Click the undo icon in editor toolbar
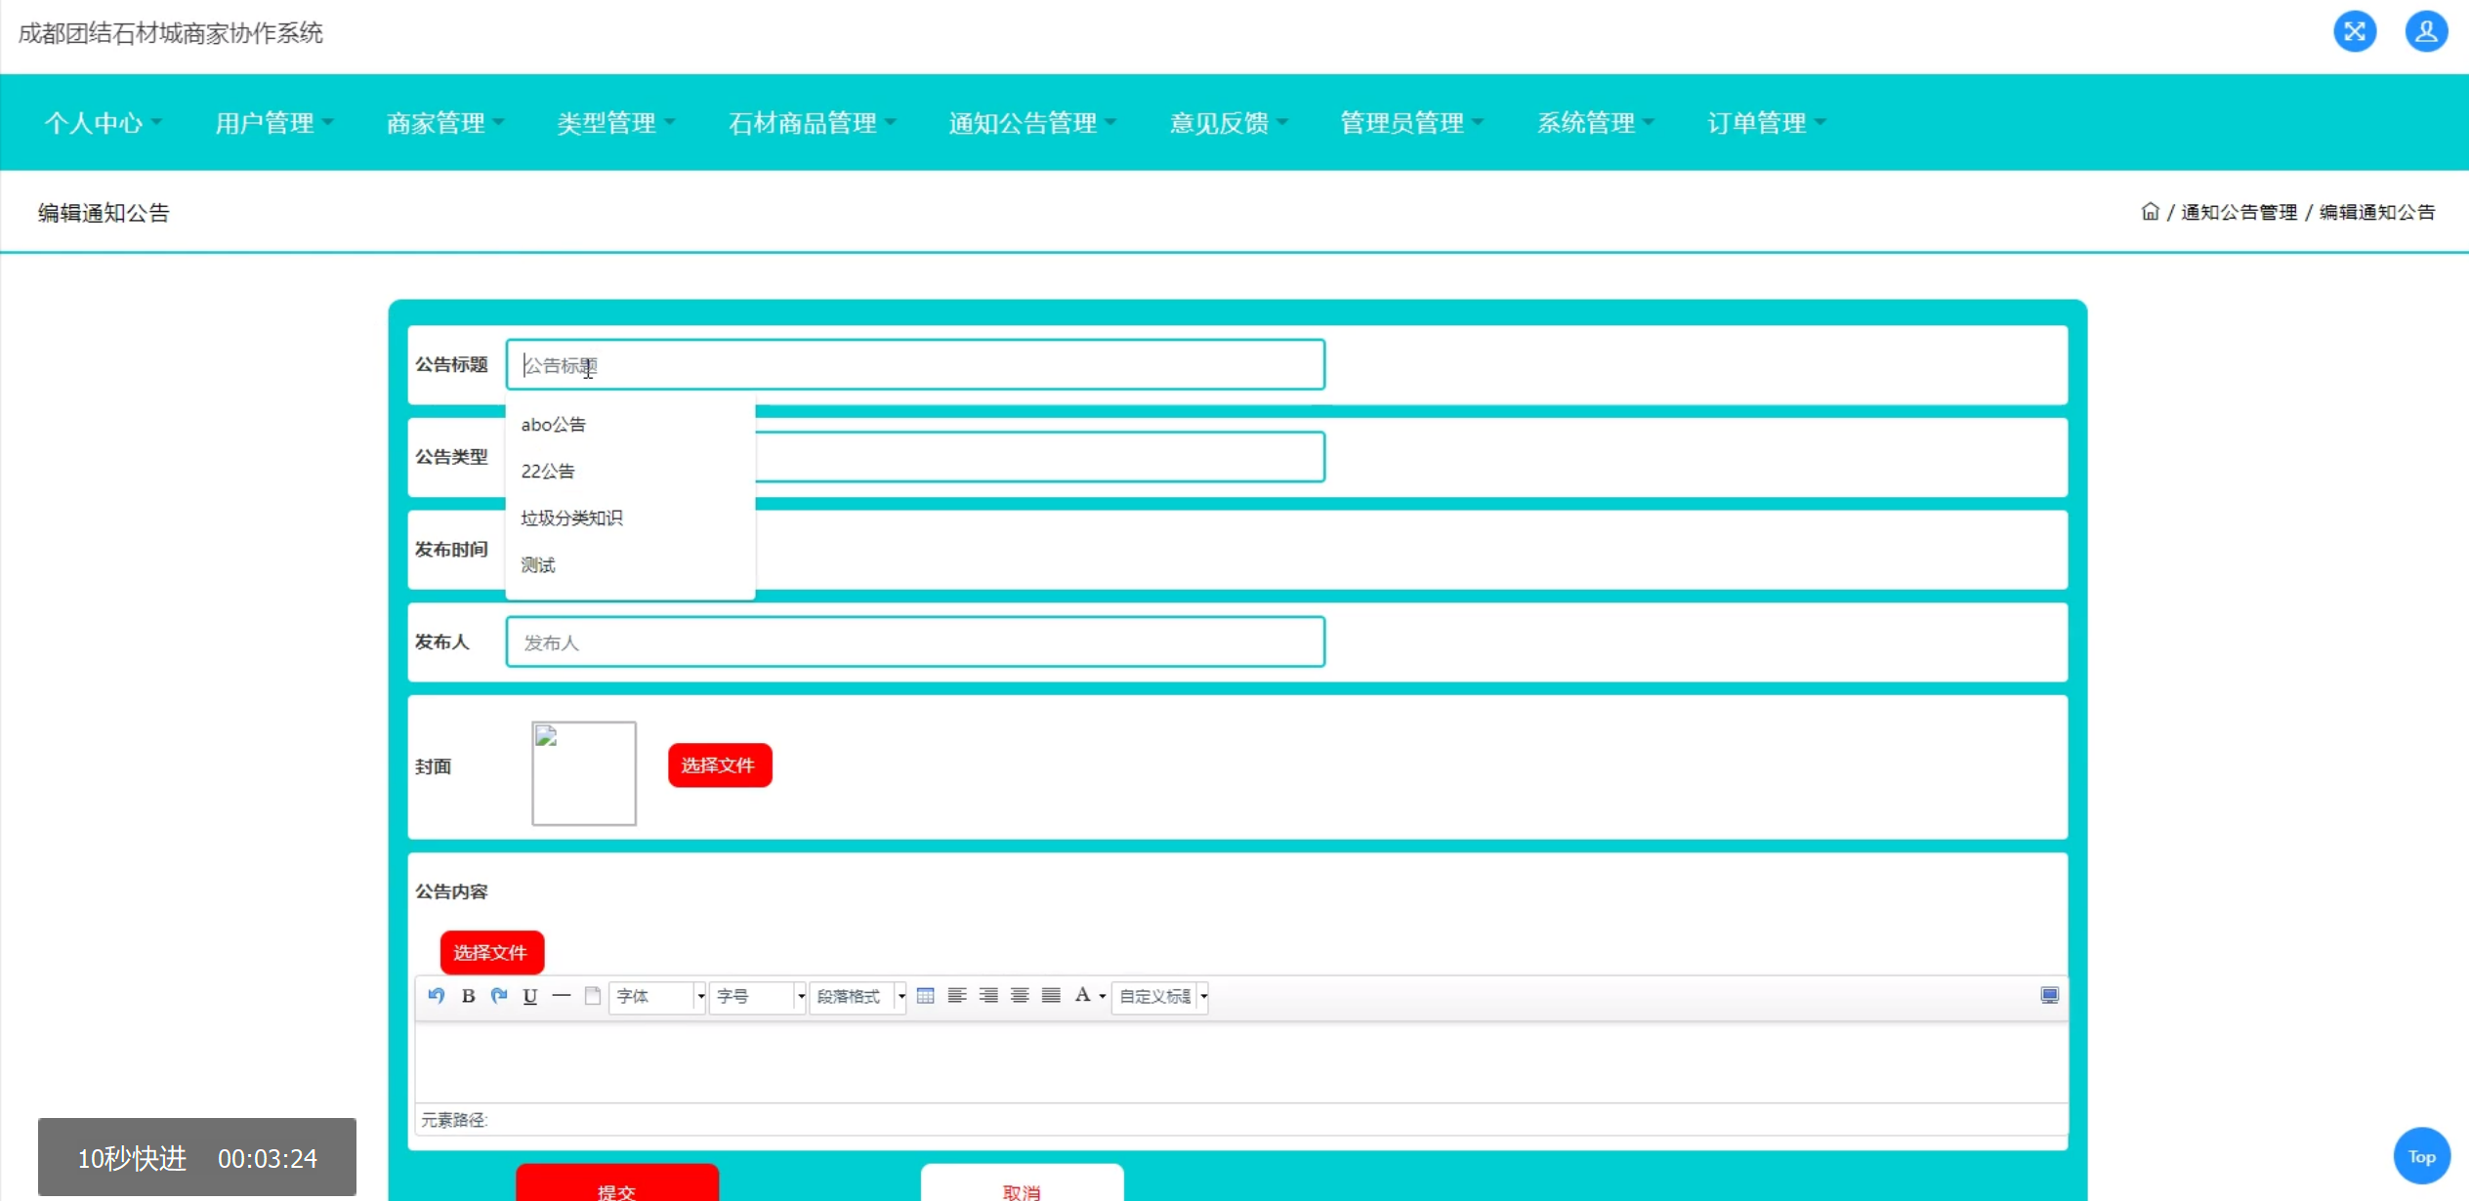Screen dimensions: 2469x1201 (x=437, y=995)
